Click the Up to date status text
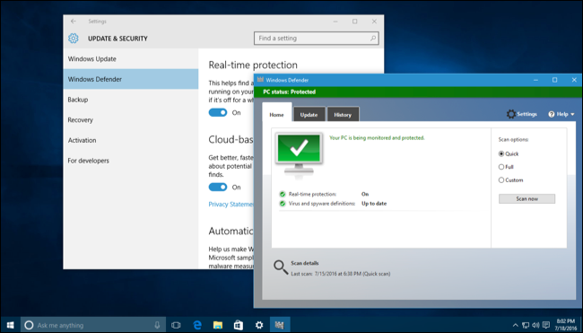The width and height of the screenshot is (583, 333). [374, 204]
